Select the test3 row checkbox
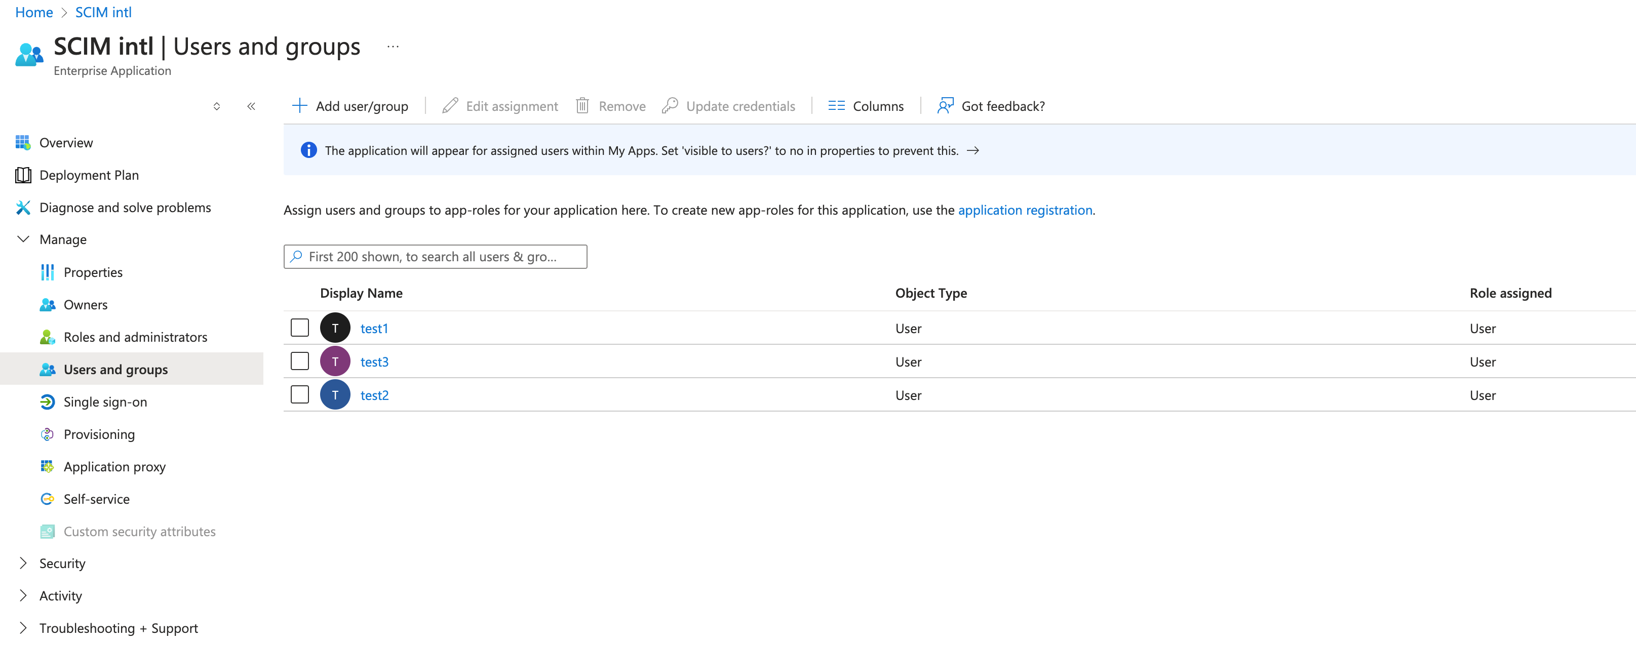Screen dimensions: 1636x645 (300, 361)
